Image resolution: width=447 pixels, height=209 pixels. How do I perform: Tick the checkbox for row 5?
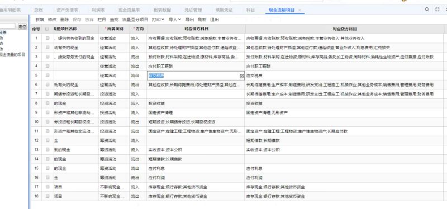[x=47, y=75]
